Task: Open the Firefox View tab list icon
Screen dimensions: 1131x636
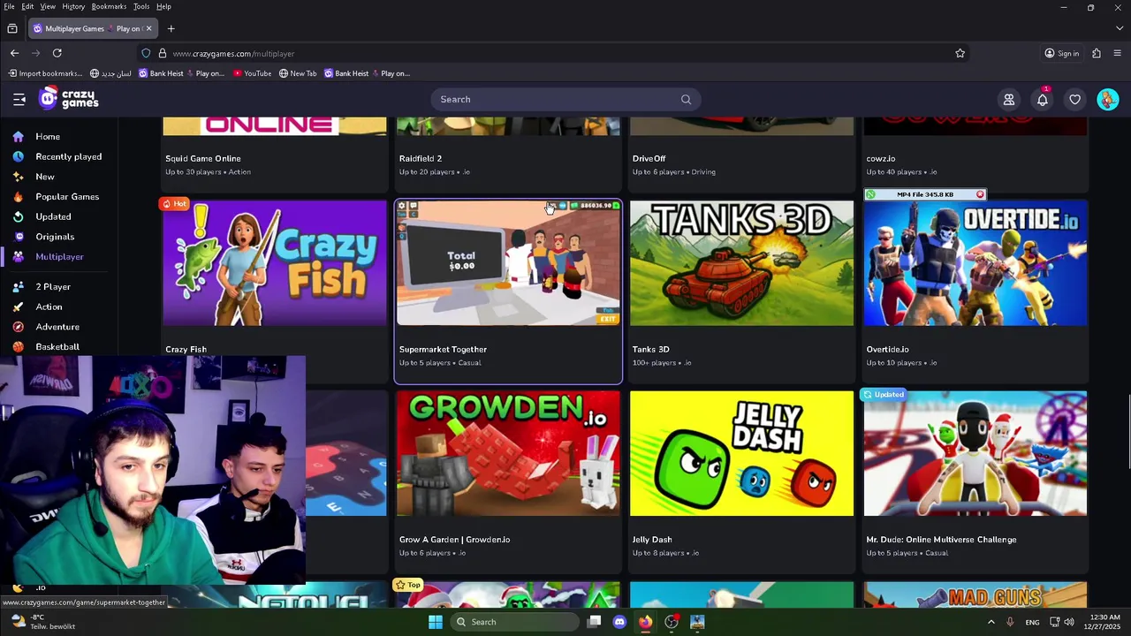Action: pos(12,28)
